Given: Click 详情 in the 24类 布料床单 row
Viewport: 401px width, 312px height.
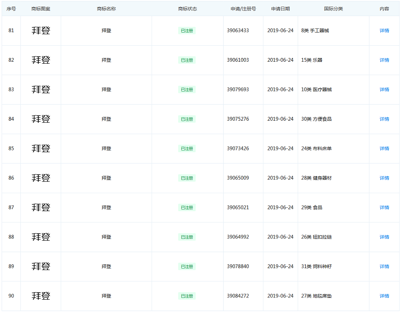Looking at the screenshot, I should pyautogui.click(x=384, y=148).
